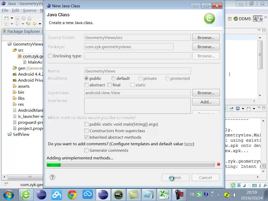This screenshot has height=201, width=268.
Task: Select AndroidManifest file in tree
Action: (x=28, y=110)
